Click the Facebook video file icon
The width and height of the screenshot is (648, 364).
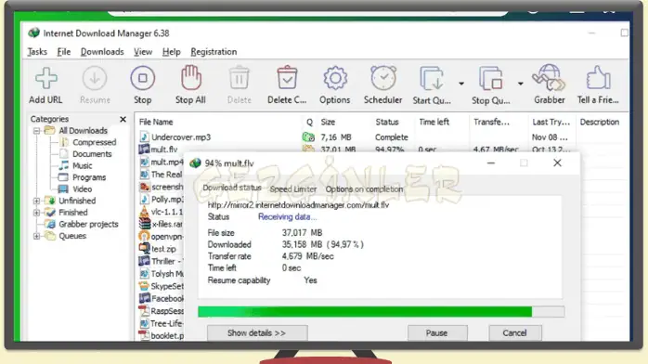coord(144,298)
